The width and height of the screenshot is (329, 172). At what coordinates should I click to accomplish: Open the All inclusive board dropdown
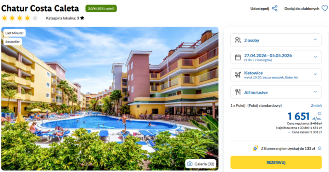(x=276, y=92)
